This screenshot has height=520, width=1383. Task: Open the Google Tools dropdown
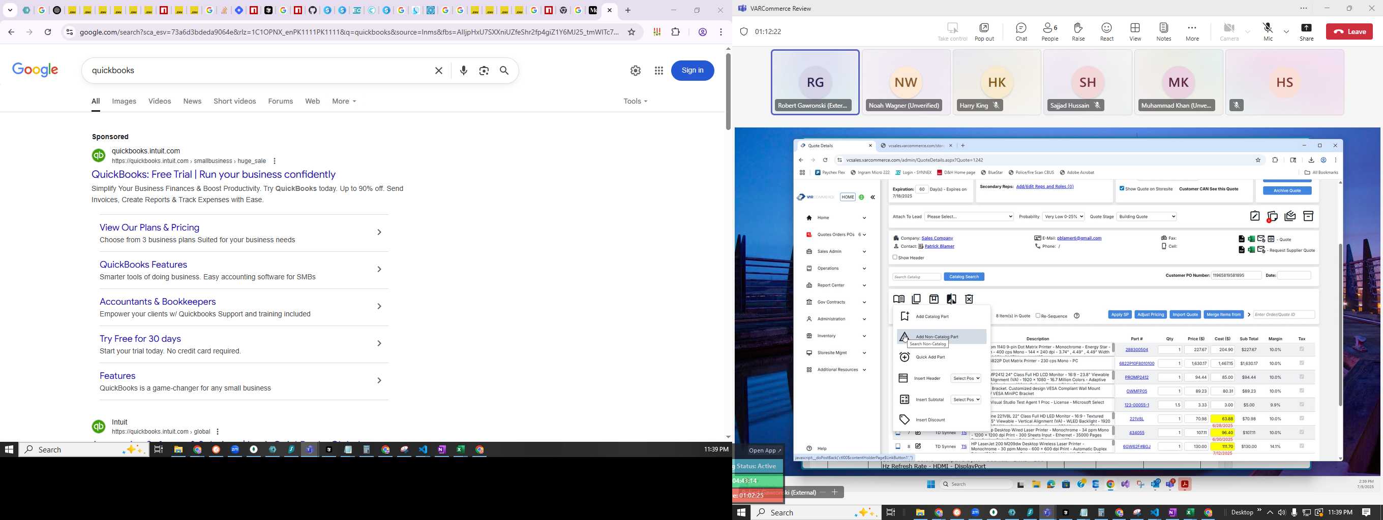pyautogui.click(x=635, y=102)
